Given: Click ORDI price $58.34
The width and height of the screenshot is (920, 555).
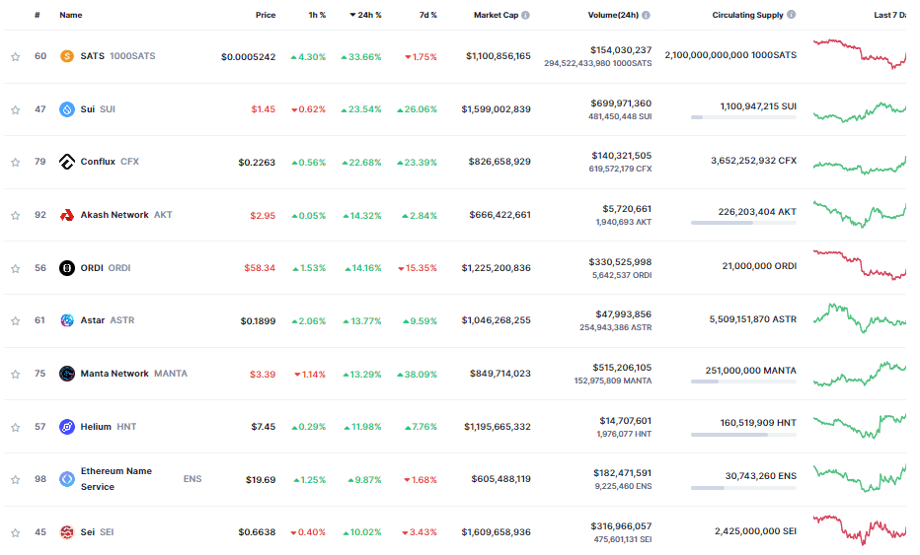Looking at the screenshot, I should pyautogui.click(x=260, y=268).
